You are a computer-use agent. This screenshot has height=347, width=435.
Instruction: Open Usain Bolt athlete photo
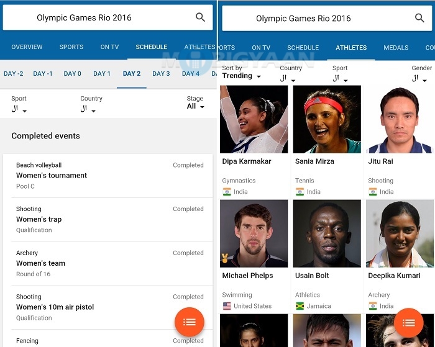tap(327, 233)
